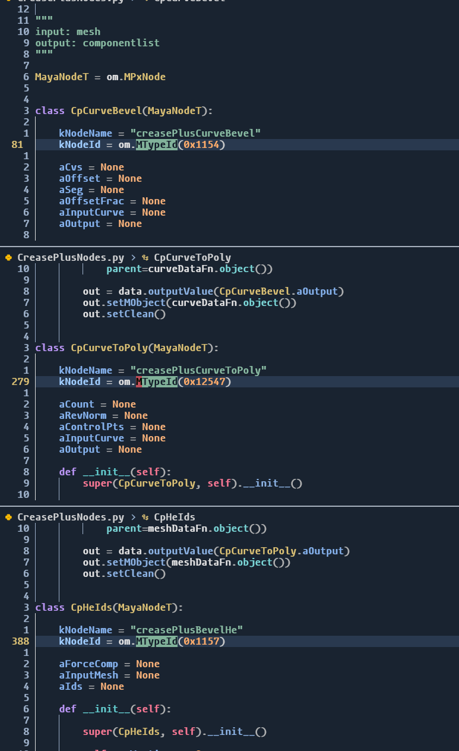Click the 'class CpCurveBevel(MayaNodeT):' definition
The image size is (459, 751).
[124, 111]
